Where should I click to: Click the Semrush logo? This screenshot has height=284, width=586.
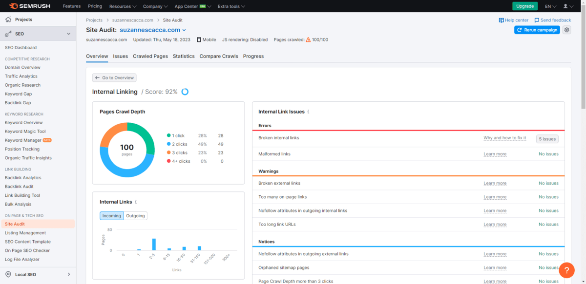coord(30,6)
